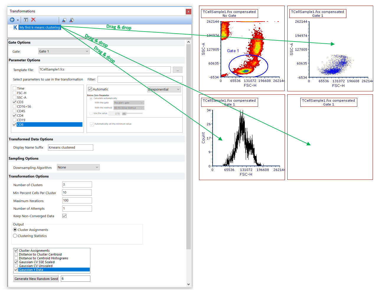This screenshot has width=375, height=290.
Task: Click the random seed value field
Action: 76,279
